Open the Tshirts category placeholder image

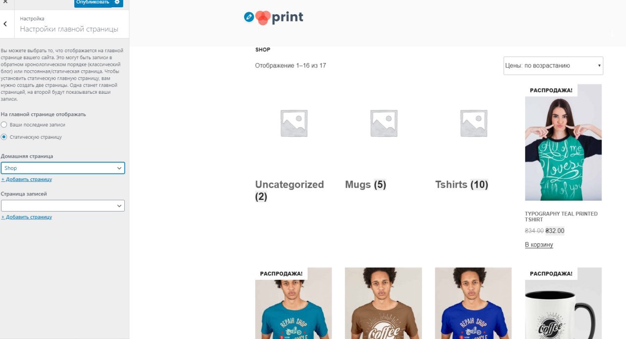click(x=473, y=123)
